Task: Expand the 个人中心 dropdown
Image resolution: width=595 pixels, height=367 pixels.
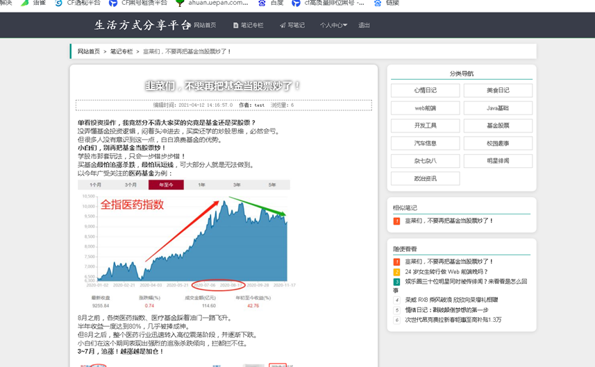Action: pos(333,25)
